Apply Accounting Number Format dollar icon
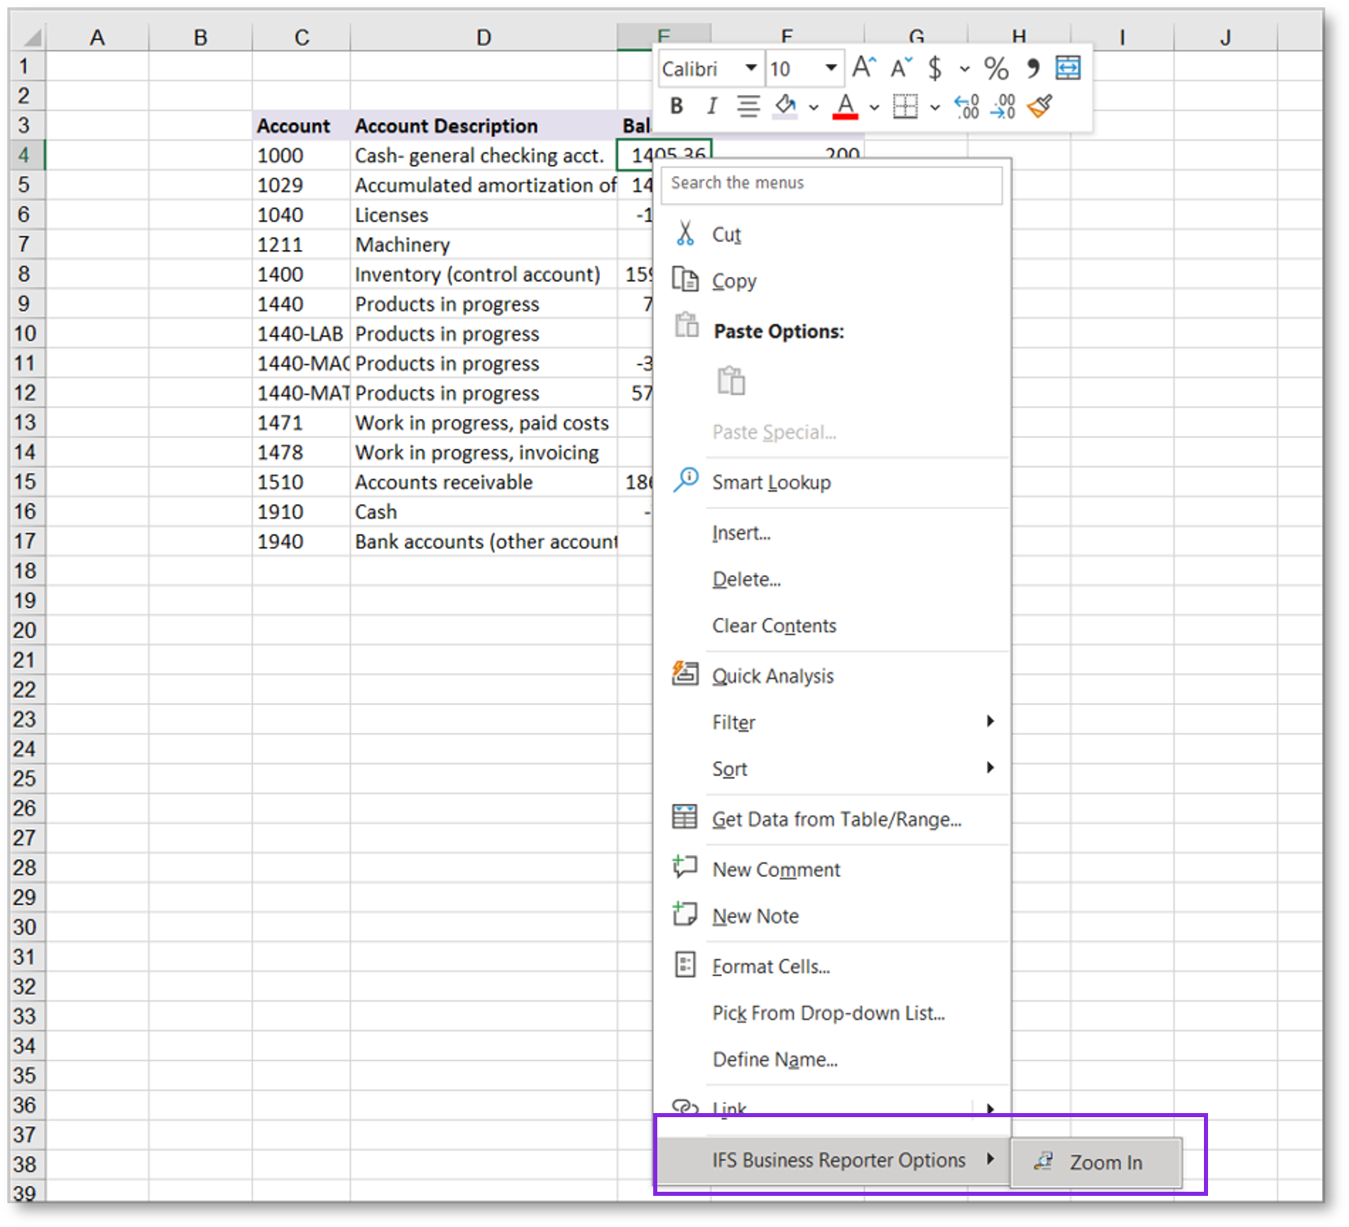Viewport: 1349px width, 1227px height. coord(935,68)
